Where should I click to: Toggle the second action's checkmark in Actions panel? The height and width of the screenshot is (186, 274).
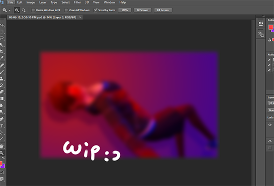click(x=269, y=65)
